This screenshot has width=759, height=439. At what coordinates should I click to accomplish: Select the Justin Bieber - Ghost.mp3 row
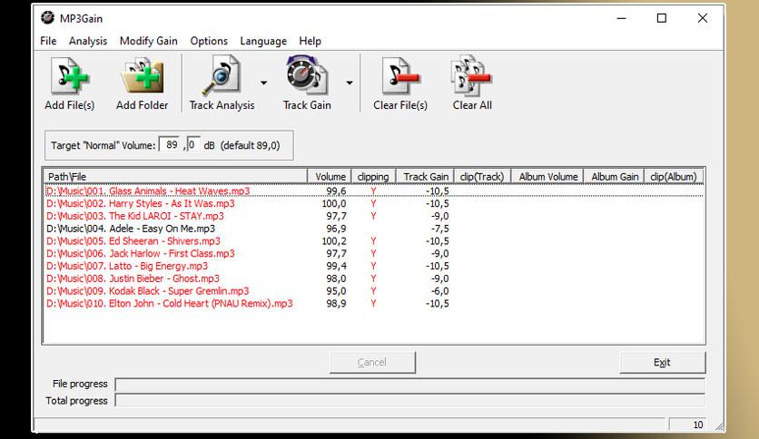coord(374,278)
